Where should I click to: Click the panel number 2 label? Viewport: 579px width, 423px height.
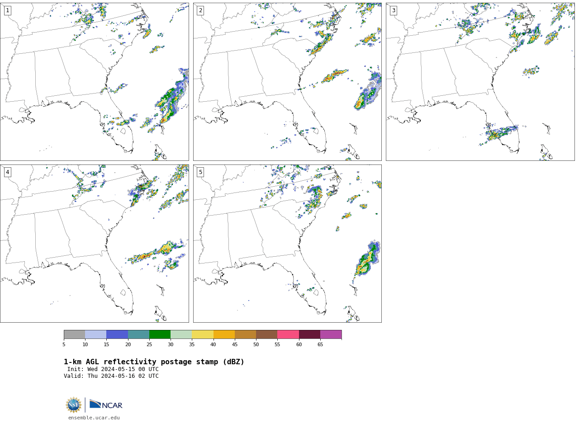[x=200, y=10]
